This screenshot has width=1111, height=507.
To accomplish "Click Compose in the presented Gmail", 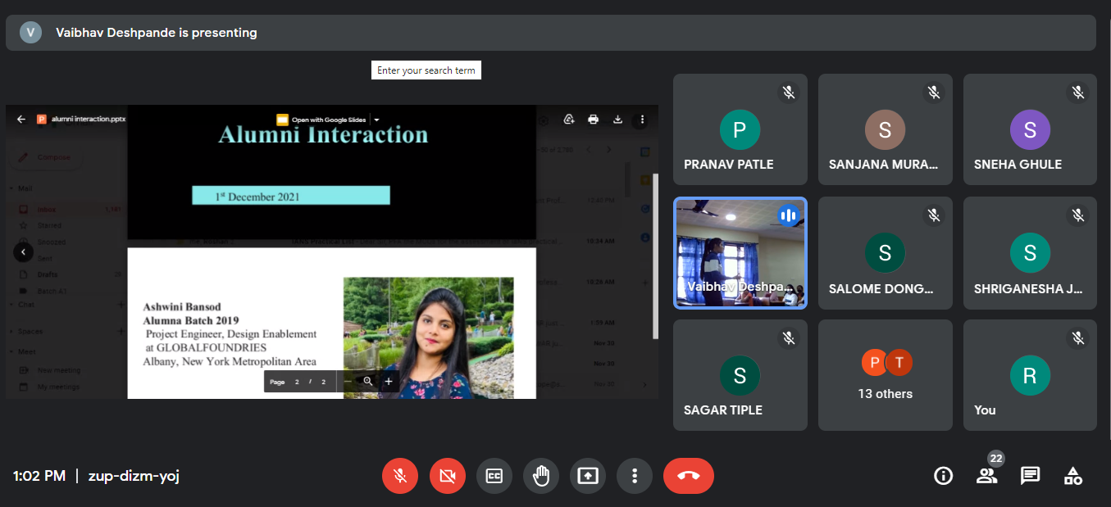I will (47, 157).
